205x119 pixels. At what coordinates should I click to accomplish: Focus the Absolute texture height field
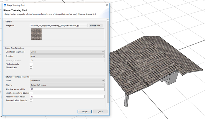(x=67, y=97)
